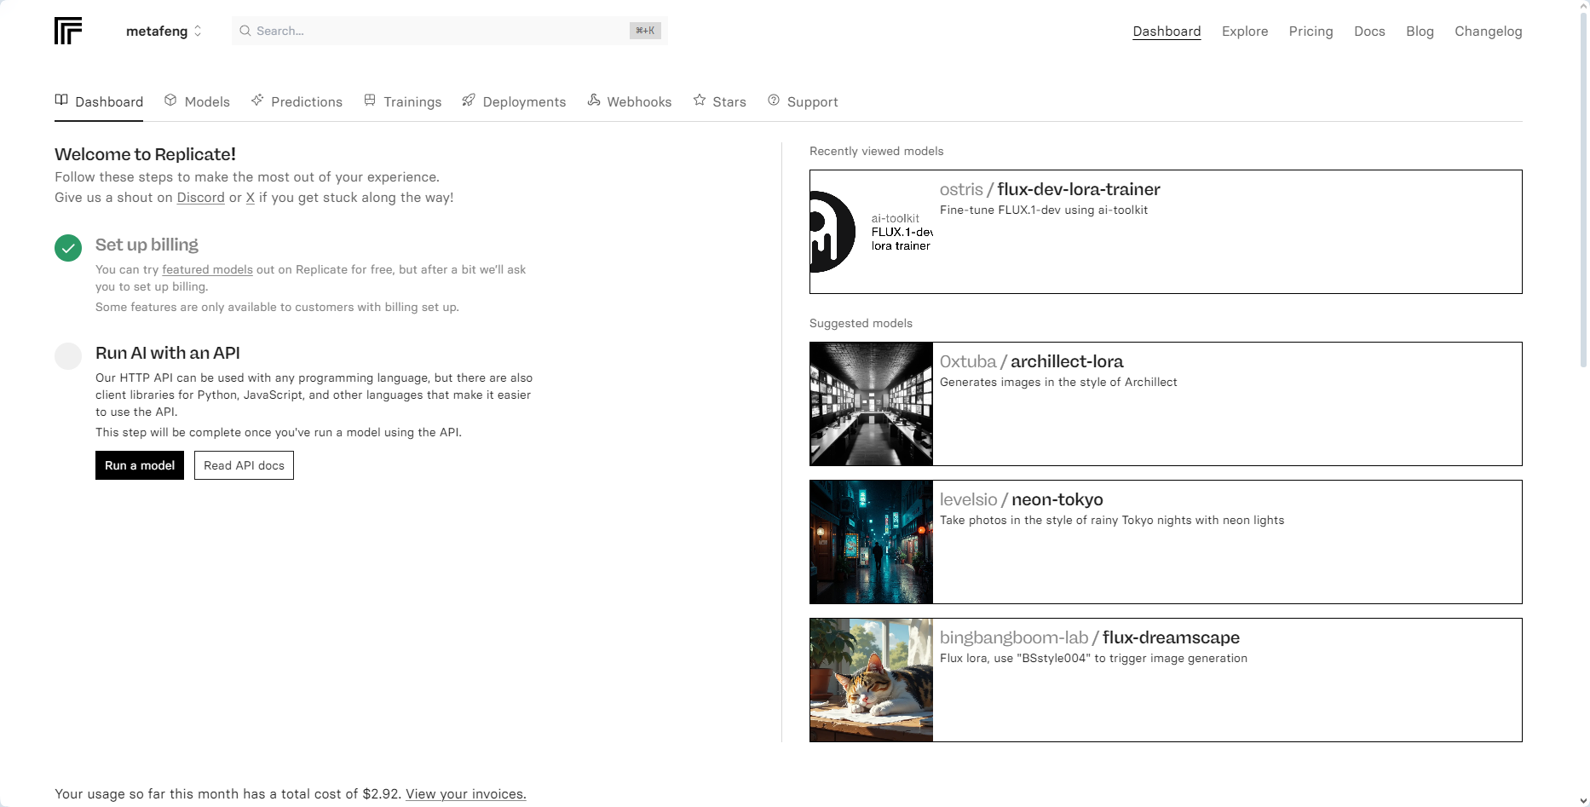Screen dimensions: 1590x807
Task: Open the bingbangboom-lab flux-dreamscape model title
Action: tap(1090, 637)
